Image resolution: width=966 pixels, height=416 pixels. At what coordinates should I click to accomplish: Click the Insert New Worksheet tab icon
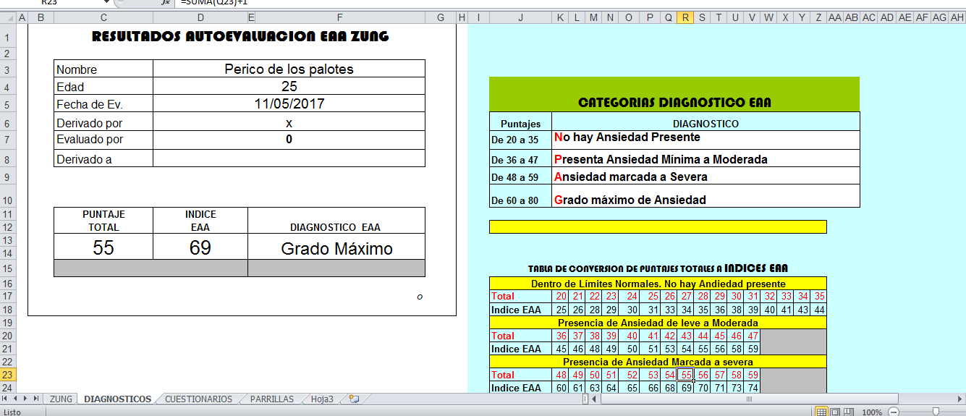[354, 399]
